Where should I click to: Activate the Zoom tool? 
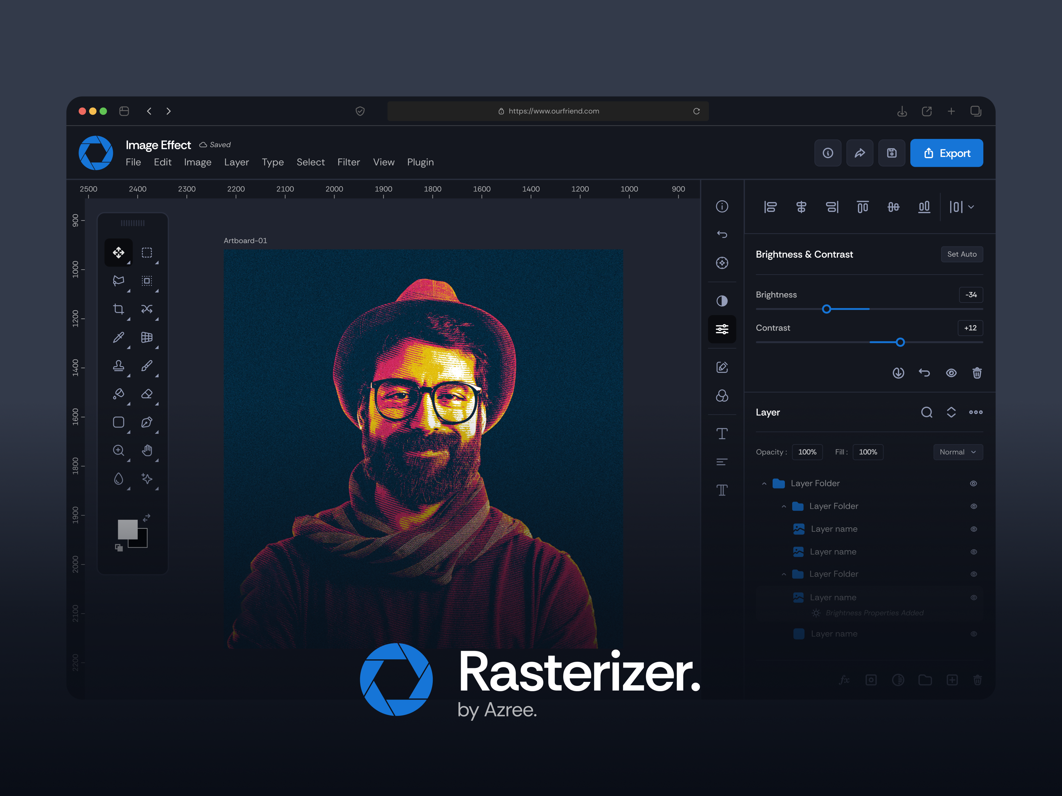[119, 450]
